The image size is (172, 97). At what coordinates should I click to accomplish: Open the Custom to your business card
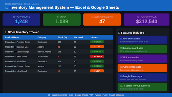click(x=142, y=87)
